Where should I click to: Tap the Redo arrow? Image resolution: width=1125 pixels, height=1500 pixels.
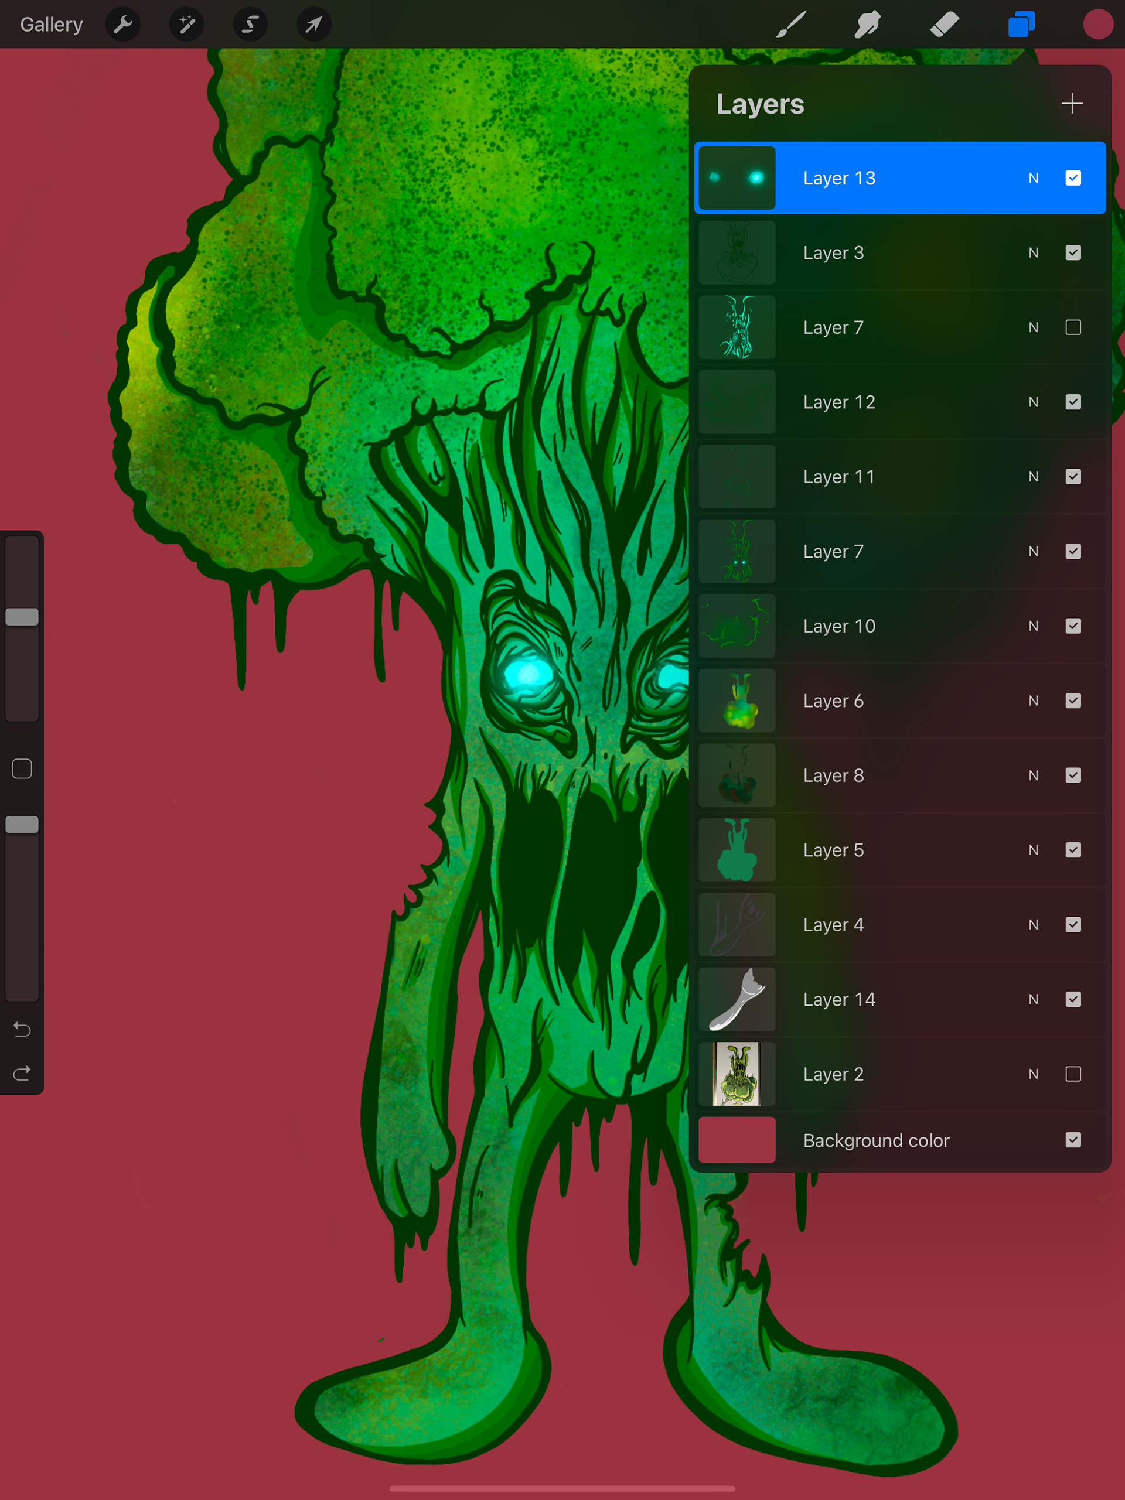coord(22,1074)
